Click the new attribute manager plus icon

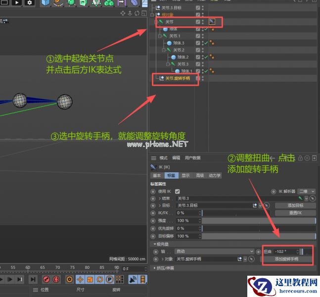tap(314, 158)
